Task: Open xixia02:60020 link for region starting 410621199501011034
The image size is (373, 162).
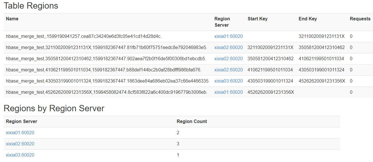Action: [228, 70]
